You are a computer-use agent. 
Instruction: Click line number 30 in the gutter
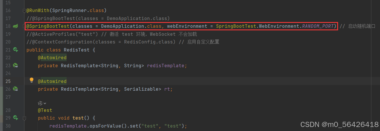pyautogui.click(x=8, y=126)
